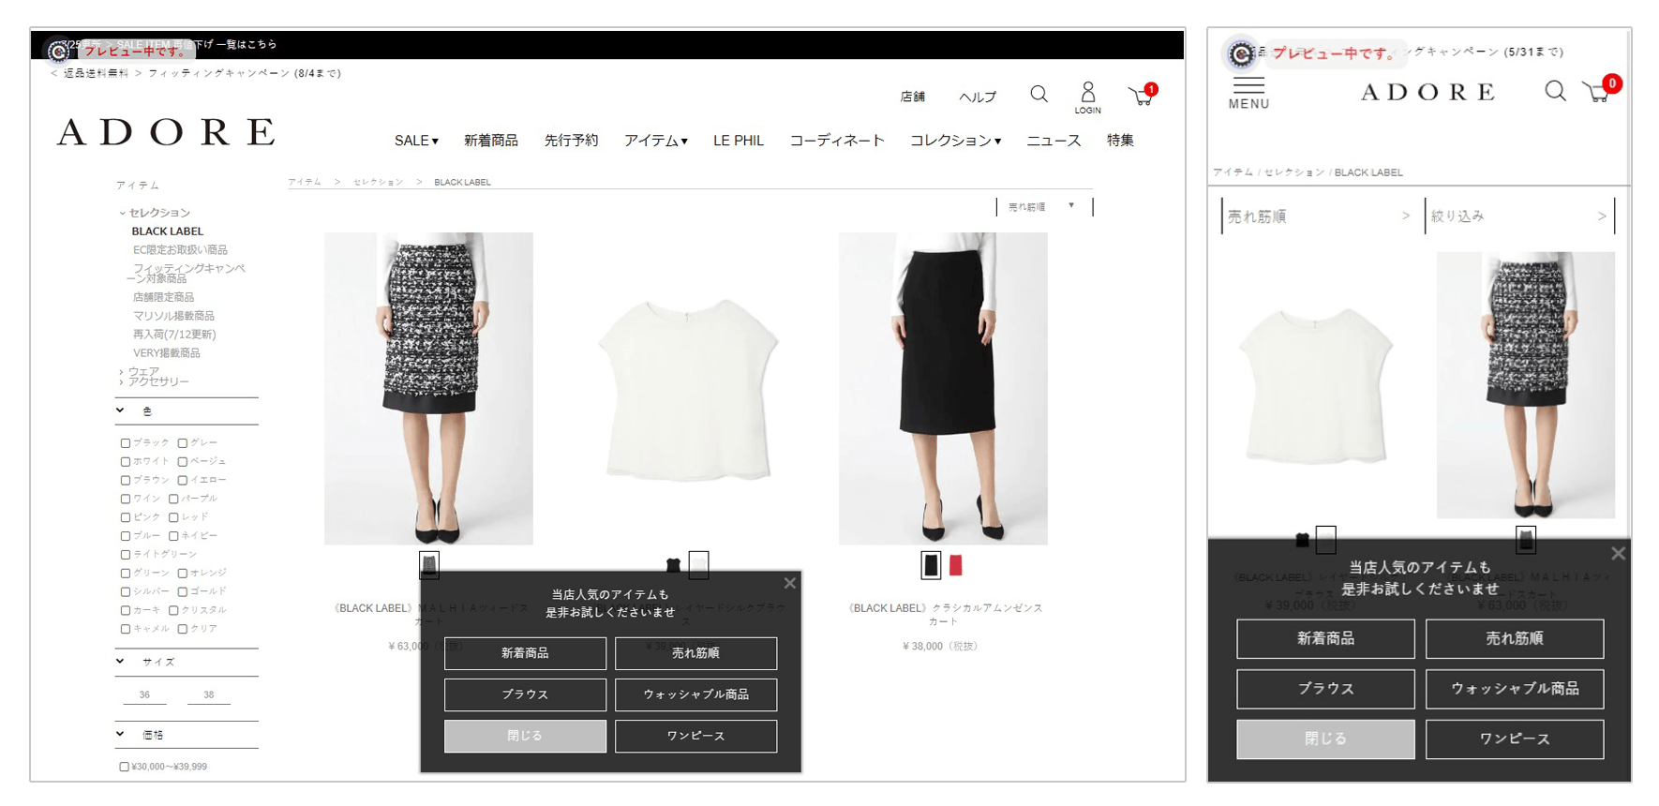Open the 売れ筋順 sort dropdown on desktop

(1043, 206)
